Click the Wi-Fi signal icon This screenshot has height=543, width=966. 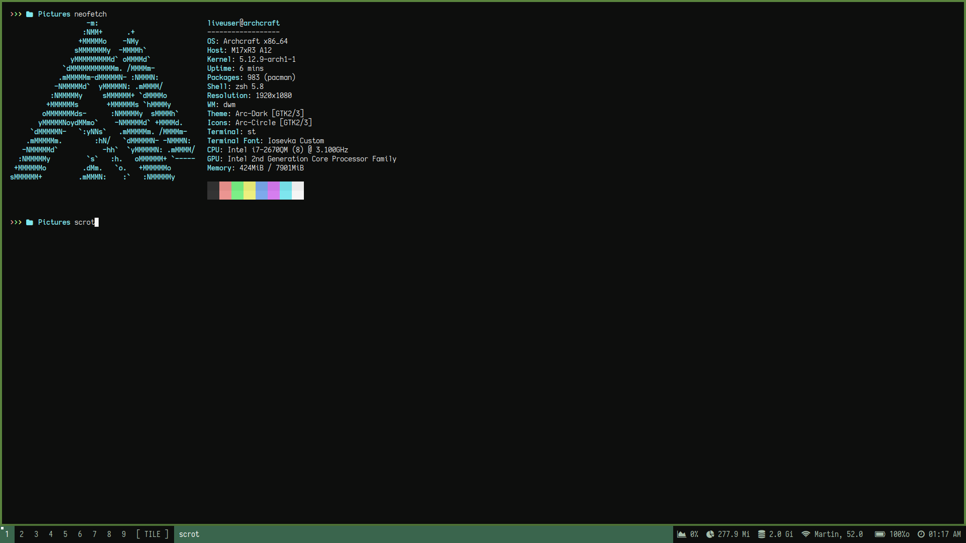tap(806, 534)
